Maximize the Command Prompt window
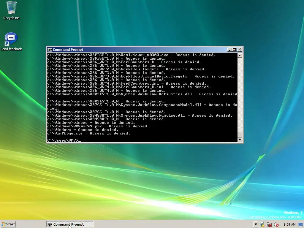This screenshot has width=304, height=228. click(x=235, y=50)
